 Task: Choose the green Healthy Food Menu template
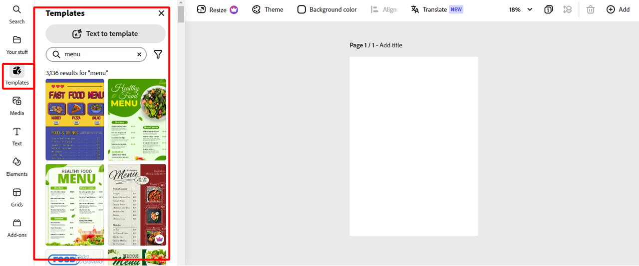click(x=75, y=205)
